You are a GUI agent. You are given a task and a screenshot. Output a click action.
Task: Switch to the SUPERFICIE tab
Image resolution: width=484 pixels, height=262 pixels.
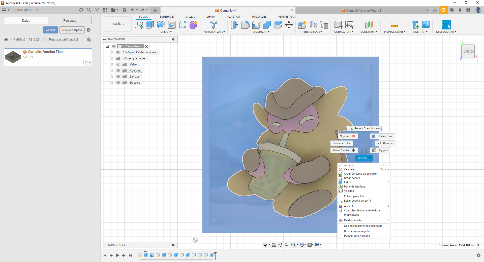pos(167,17)
